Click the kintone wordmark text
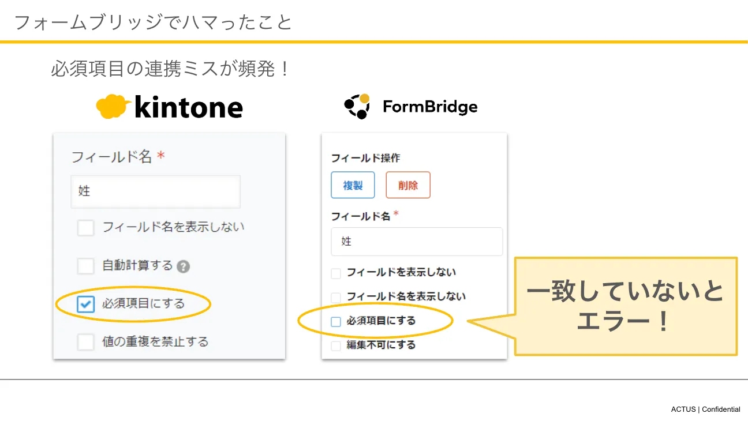 click(x=188, y=107)
